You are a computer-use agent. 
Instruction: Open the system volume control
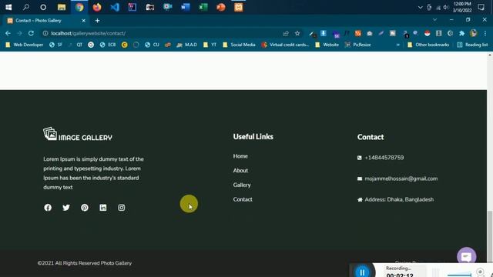point(446,7)
